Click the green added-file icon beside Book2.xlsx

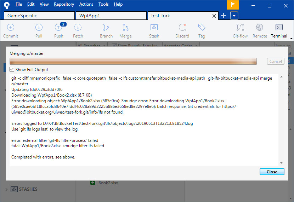coord(93,183)
